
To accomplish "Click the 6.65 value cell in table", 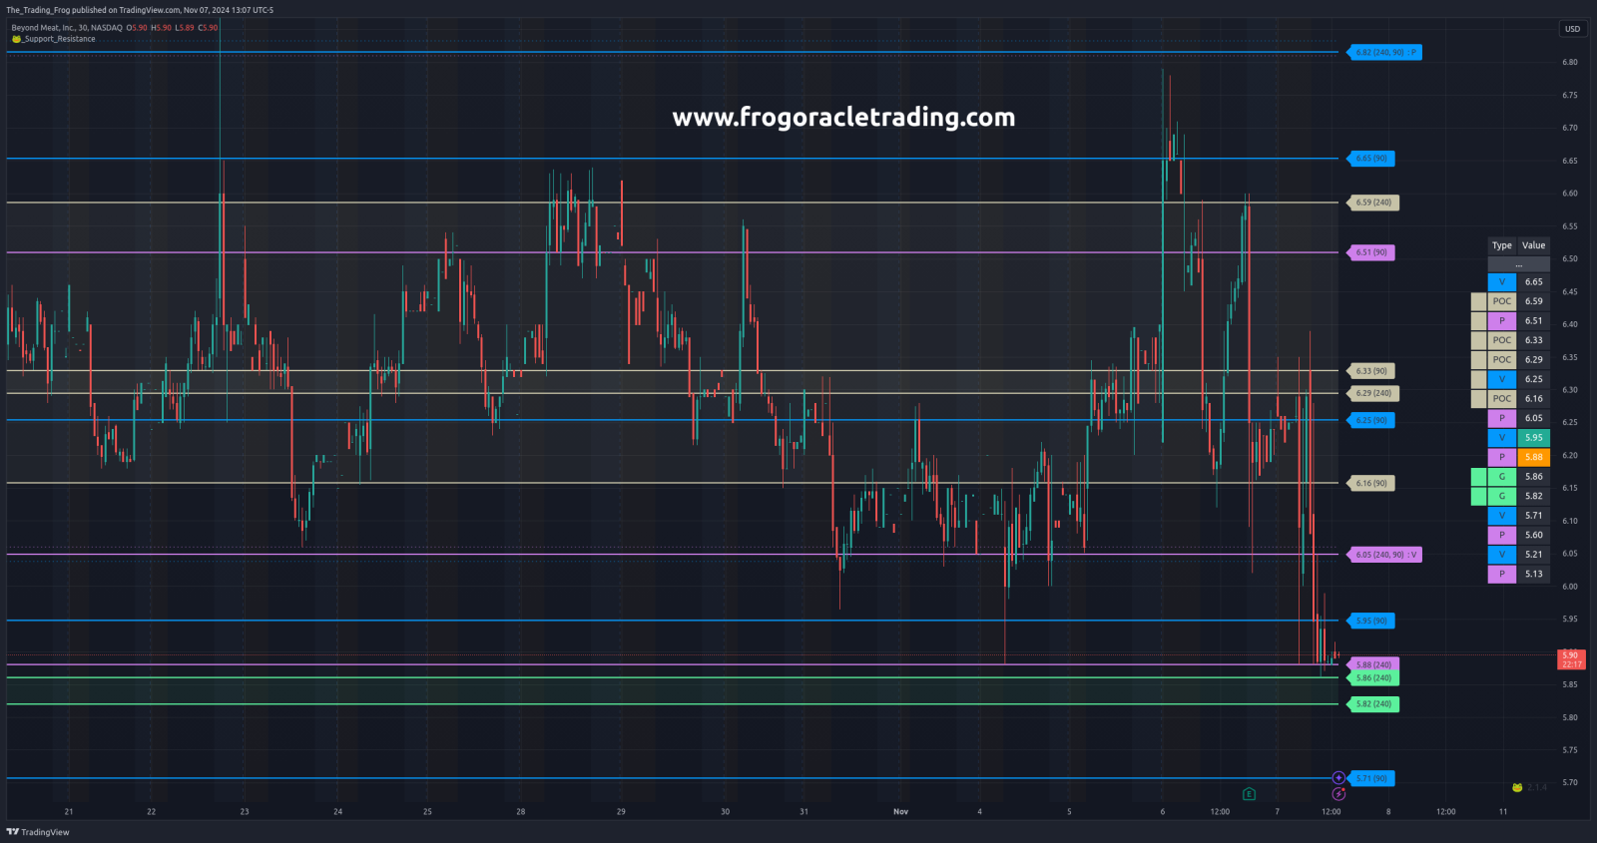I will tap(1534, 281).
